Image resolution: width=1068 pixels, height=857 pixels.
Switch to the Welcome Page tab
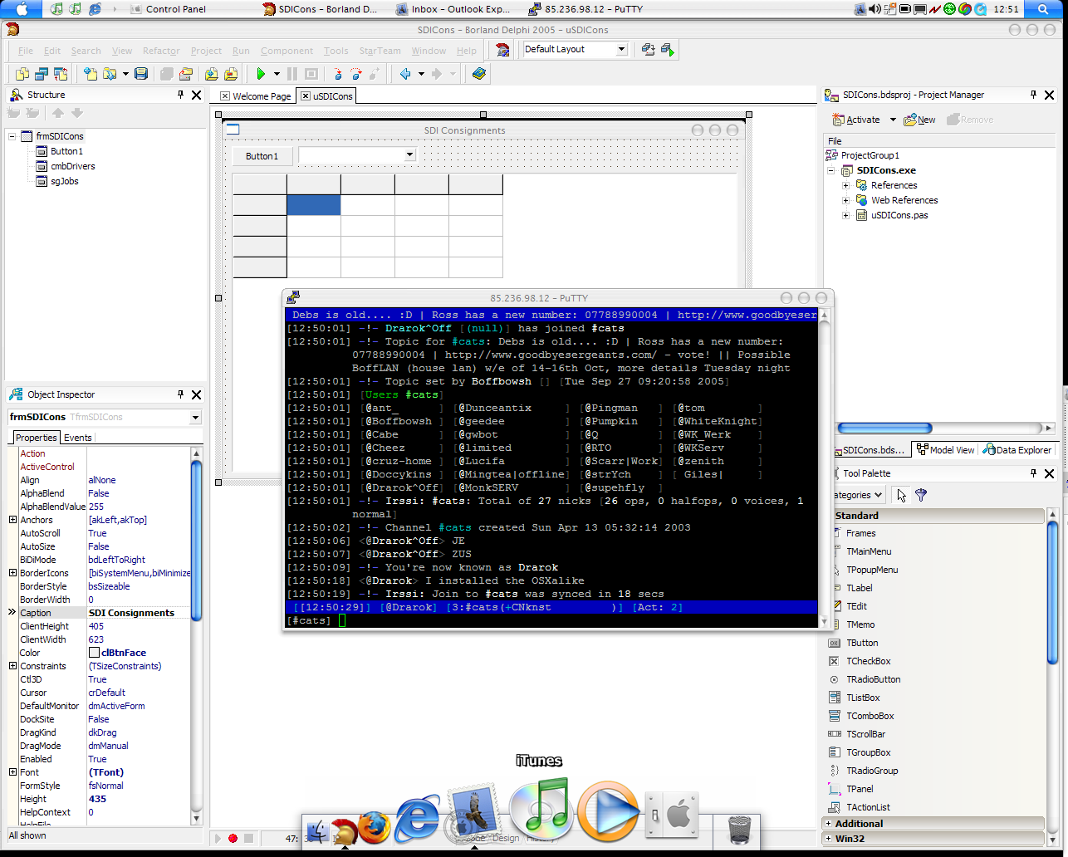(x=255, y=96)
